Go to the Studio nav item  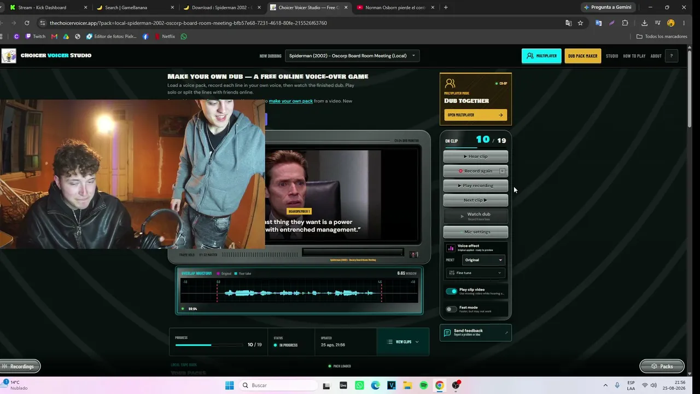point(612,56)
